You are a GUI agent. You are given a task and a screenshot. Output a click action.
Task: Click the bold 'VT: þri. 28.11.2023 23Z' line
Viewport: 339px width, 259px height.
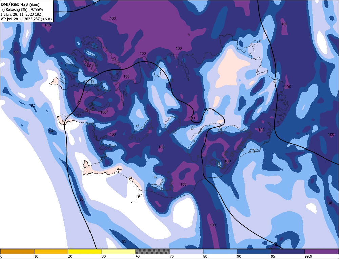tap(21, 19)
